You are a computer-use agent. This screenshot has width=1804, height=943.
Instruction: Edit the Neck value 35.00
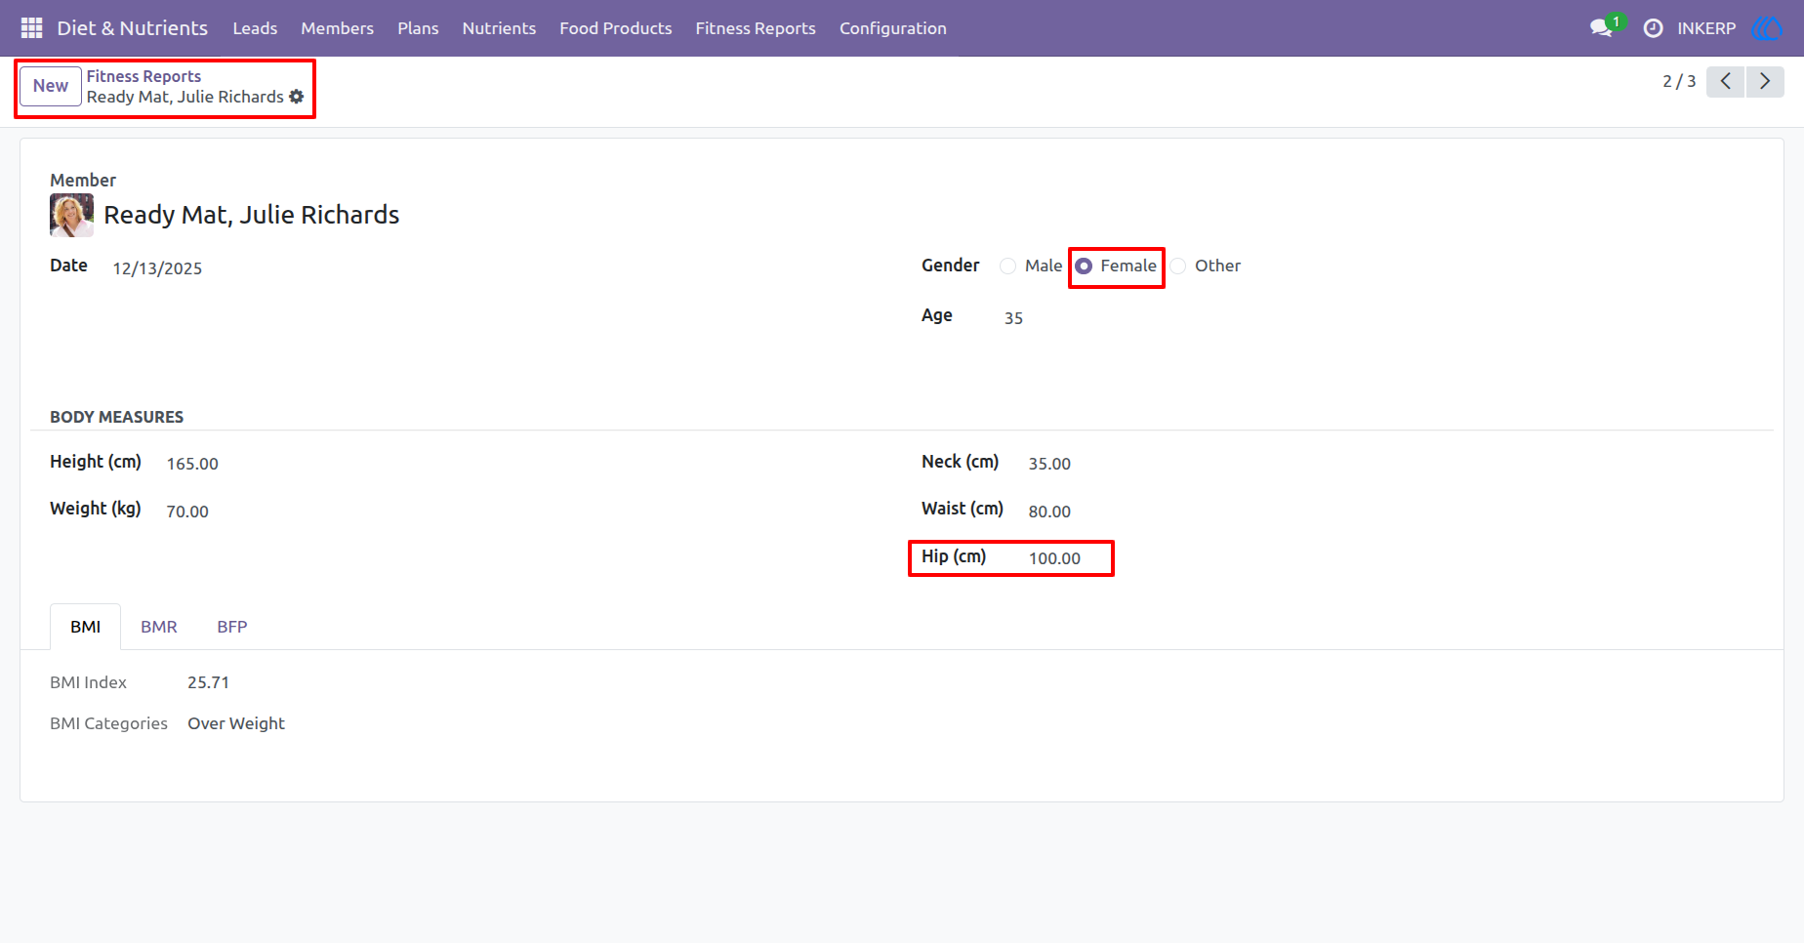point(1049,464)
